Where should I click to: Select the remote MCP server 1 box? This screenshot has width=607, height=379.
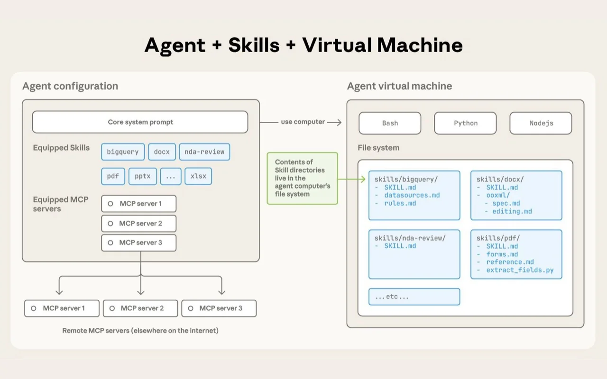[62, 308]
